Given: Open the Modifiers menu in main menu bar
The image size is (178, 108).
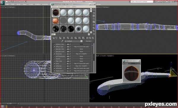Looking at the screenshot, I should pyautogui.click(x=38, y=4).
